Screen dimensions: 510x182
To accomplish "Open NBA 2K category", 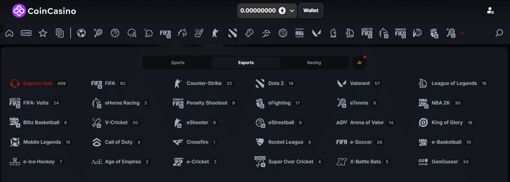I will 440,103.
